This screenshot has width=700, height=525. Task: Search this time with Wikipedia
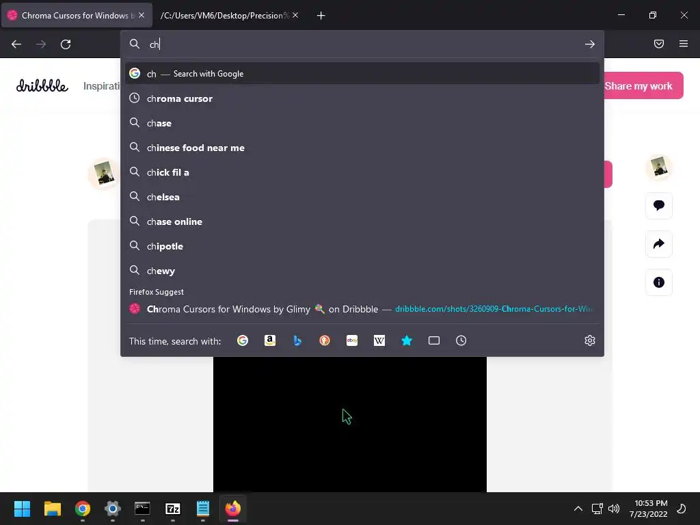tap(379, 340)
